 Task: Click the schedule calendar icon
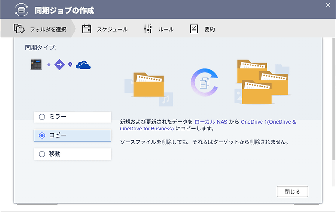87,29
